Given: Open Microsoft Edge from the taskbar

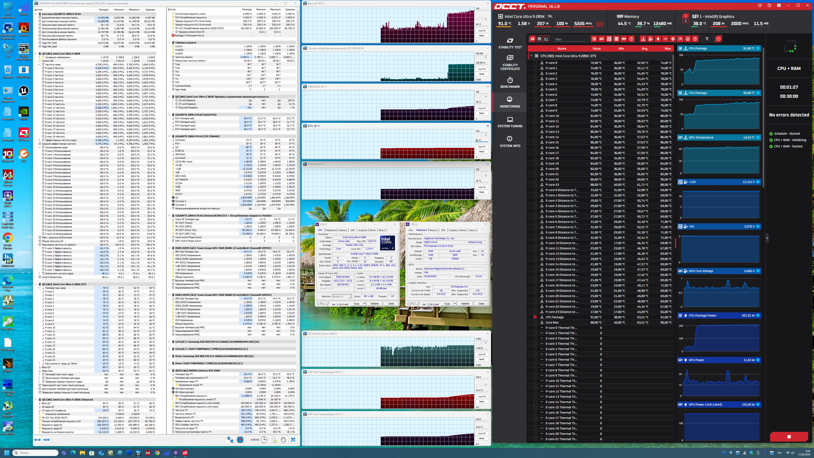Looking at the screenshot, I should tap(73, 453).
